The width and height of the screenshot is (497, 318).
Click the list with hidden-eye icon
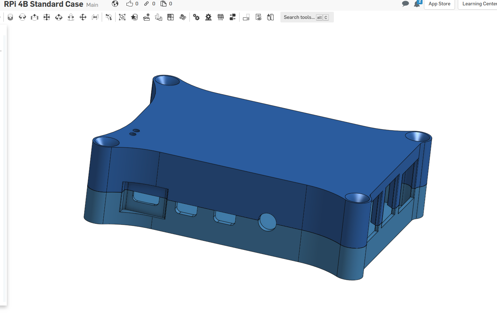pos(259,17)
